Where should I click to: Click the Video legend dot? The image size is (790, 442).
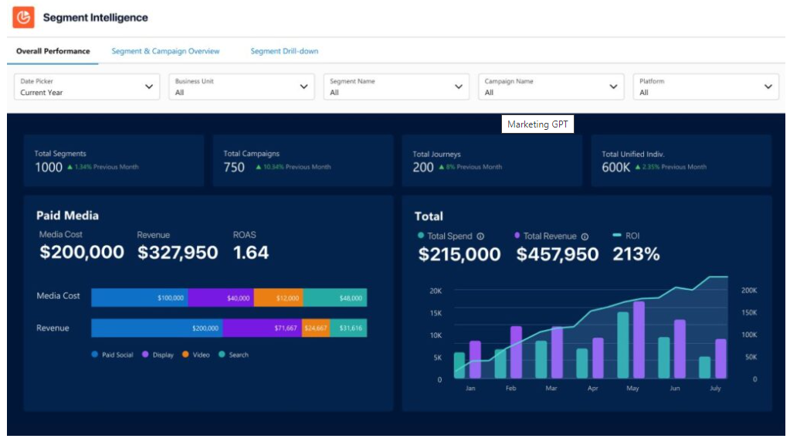pyautogui.click(x=185, y=355)
